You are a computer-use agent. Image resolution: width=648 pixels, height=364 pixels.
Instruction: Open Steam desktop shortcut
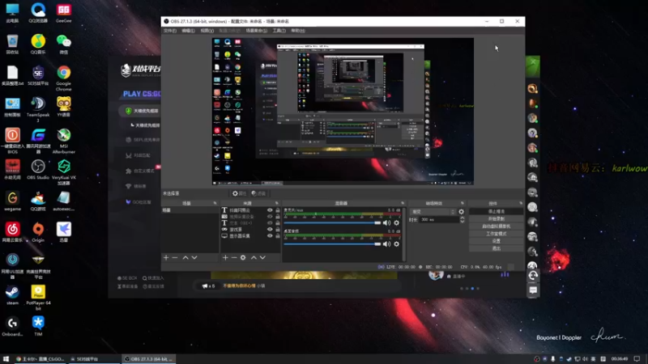12,295
